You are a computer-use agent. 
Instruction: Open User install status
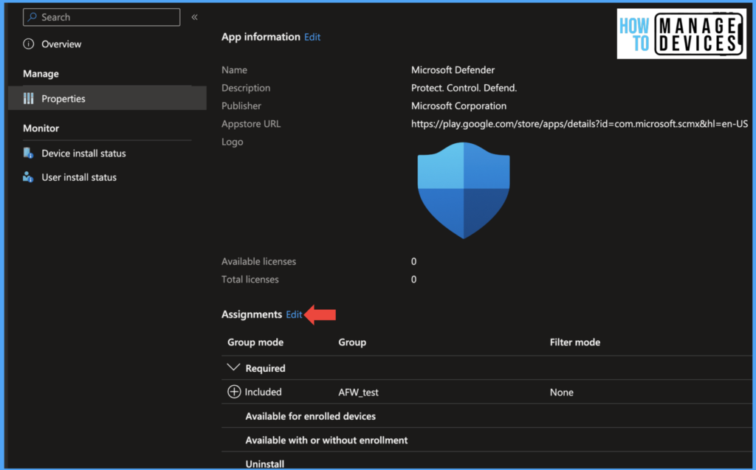tap(79, 177)
